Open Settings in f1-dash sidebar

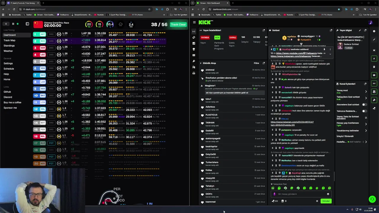point(8,63)
